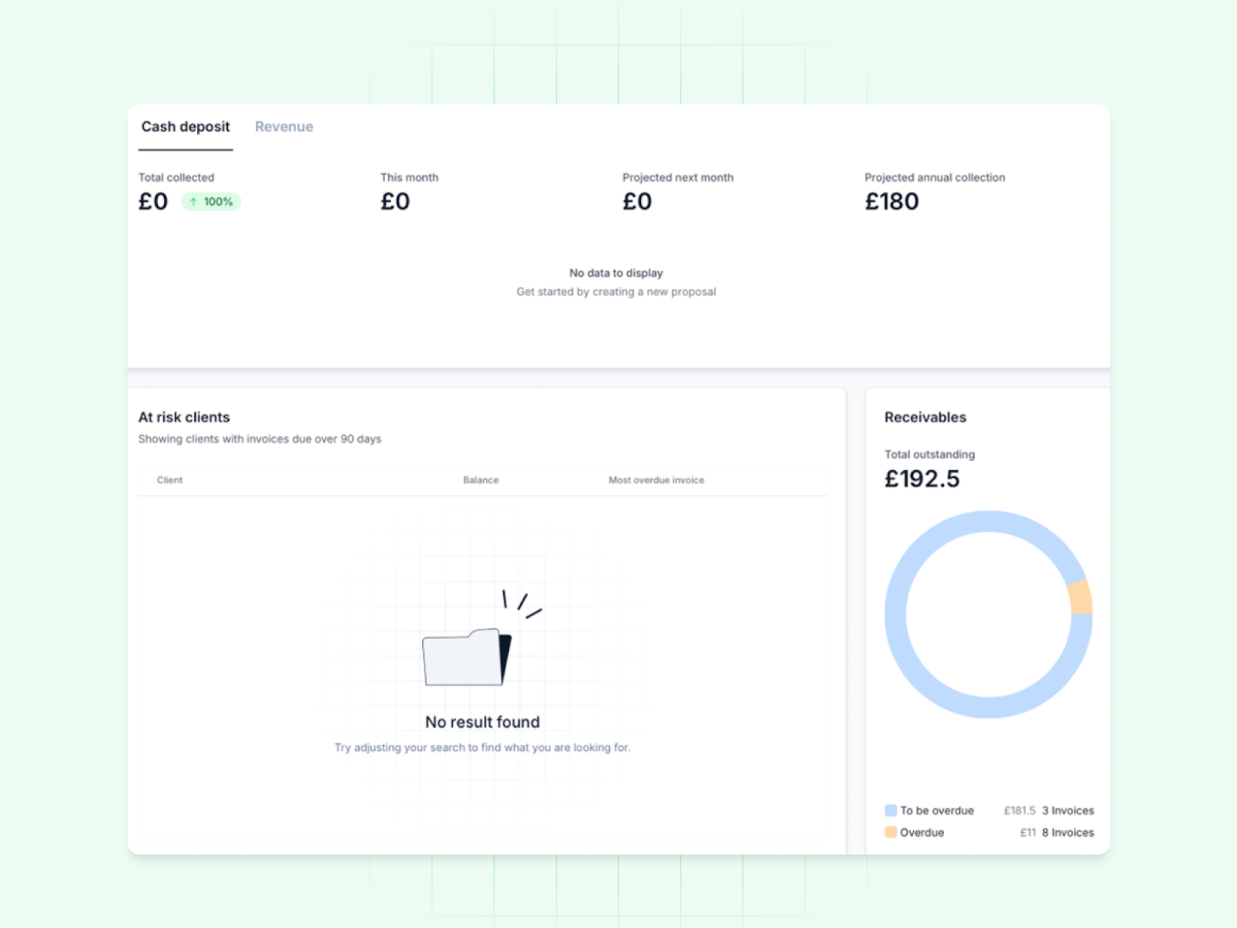Expand the Balance column header

coord(481,479)
